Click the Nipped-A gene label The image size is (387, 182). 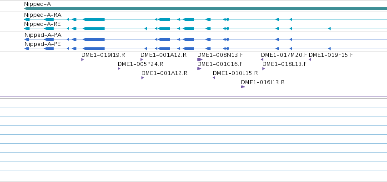(38, 4)
